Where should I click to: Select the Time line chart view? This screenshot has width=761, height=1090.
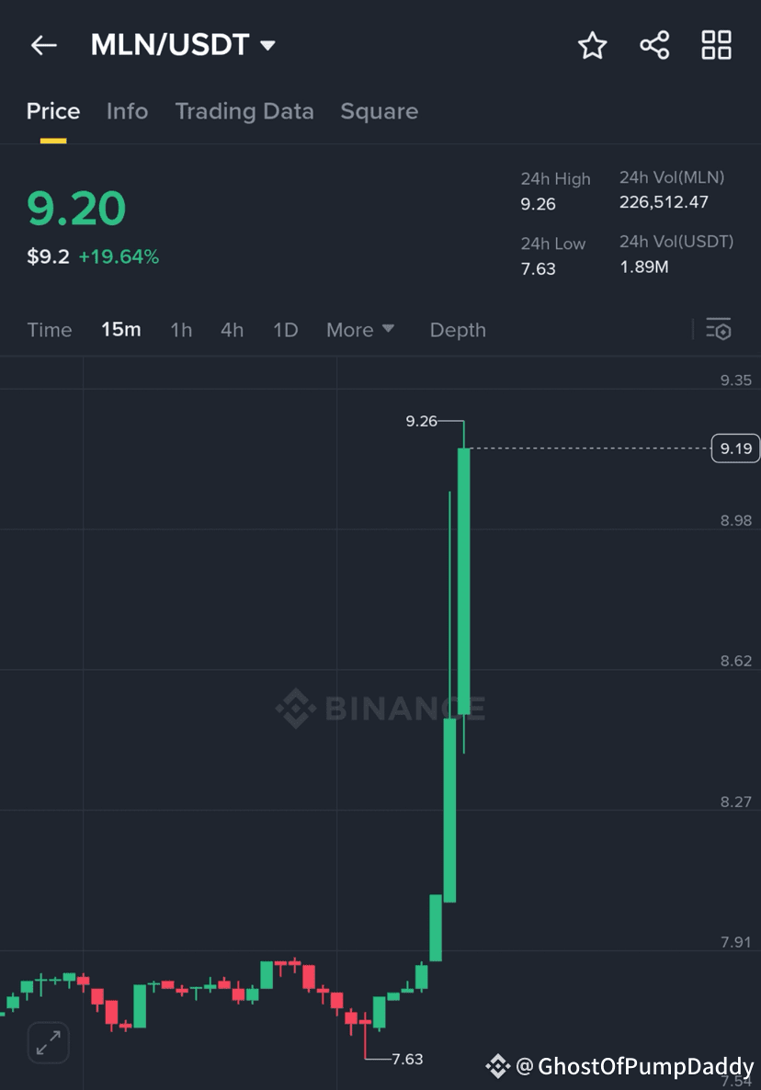50,330
